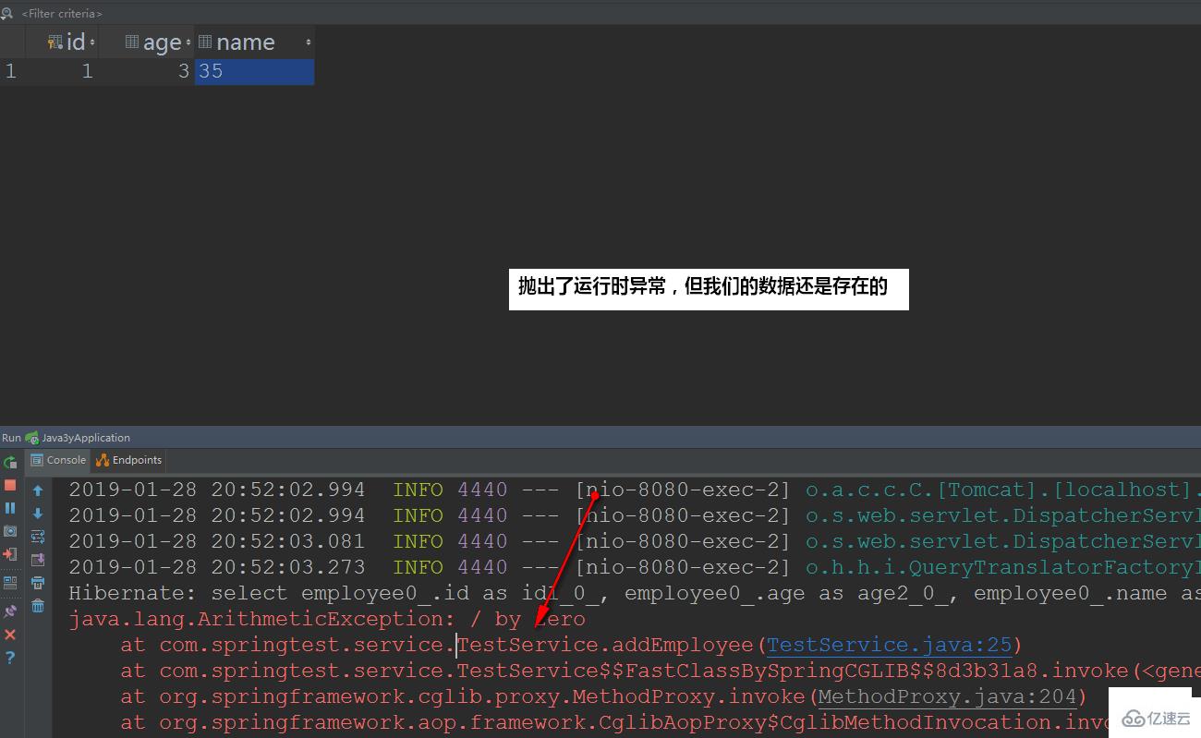Click the java.lang.ArithmeticException error line
The height and width of the screenshot is (738, 1201).
327,619
